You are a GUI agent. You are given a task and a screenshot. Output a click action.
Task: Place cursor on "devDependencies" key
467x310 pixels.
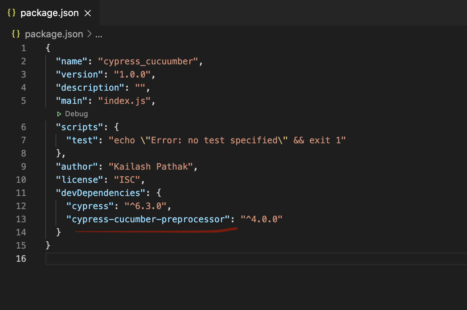(98, 193)
